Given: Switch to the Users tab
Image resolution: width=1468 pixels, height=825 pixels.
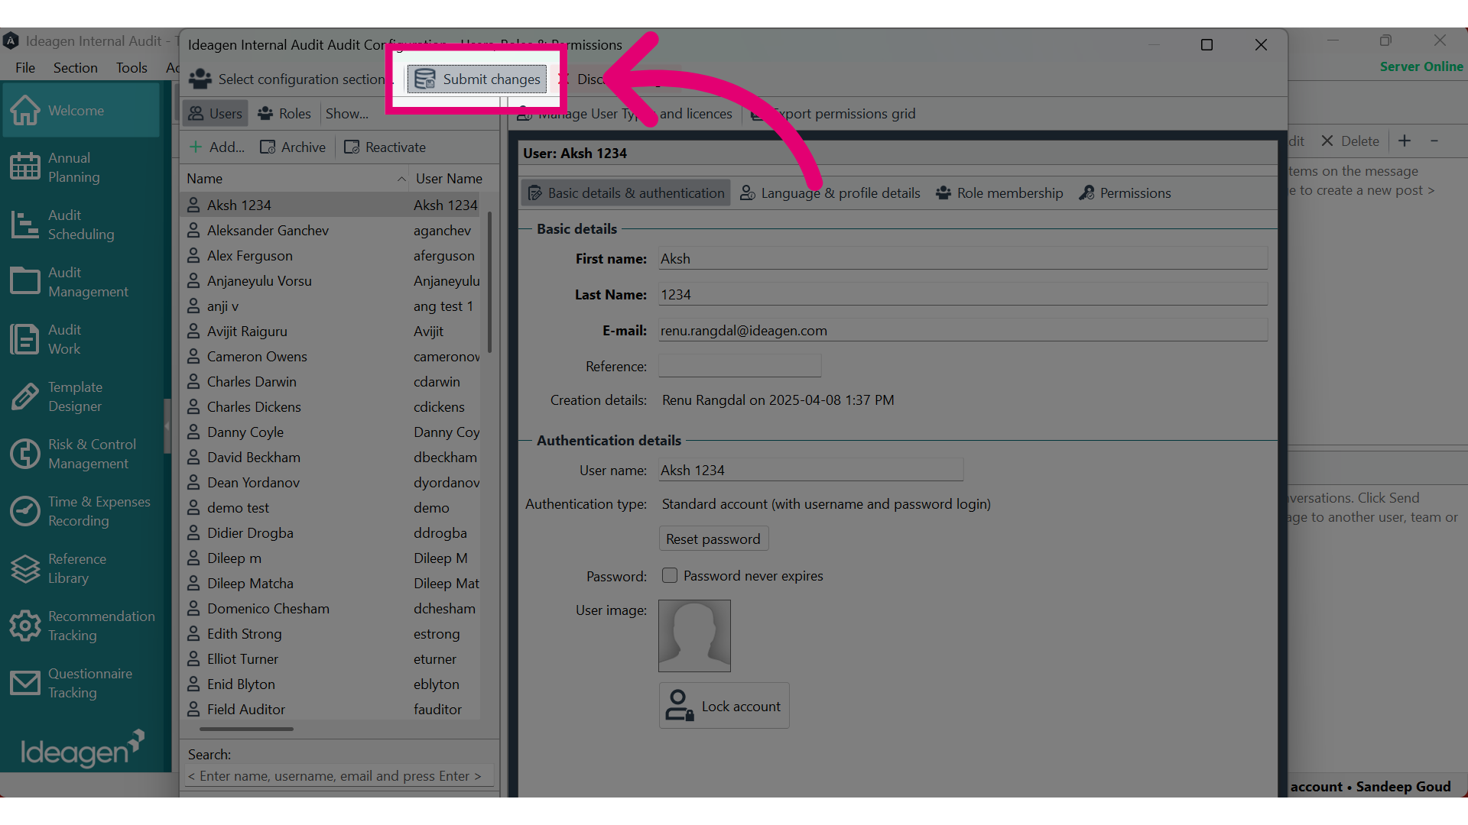Looking at the screenshot, I should (216, 113).
